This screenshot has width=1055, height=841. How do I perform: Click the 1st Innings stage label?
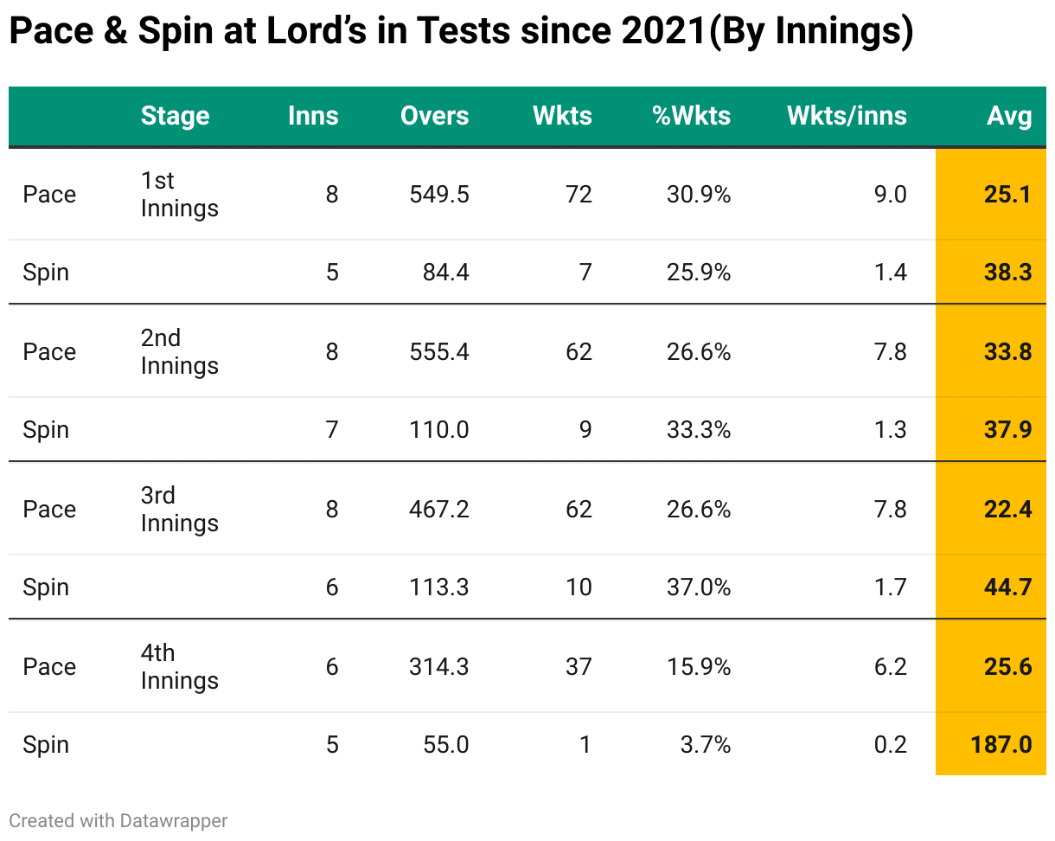[x=179, y=194]
